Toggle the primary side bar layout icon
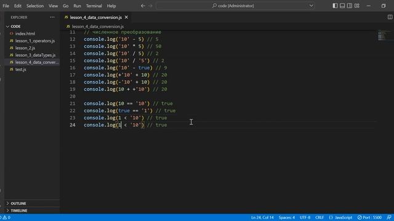This screenshot has width=394, height=221. point(335,6)
